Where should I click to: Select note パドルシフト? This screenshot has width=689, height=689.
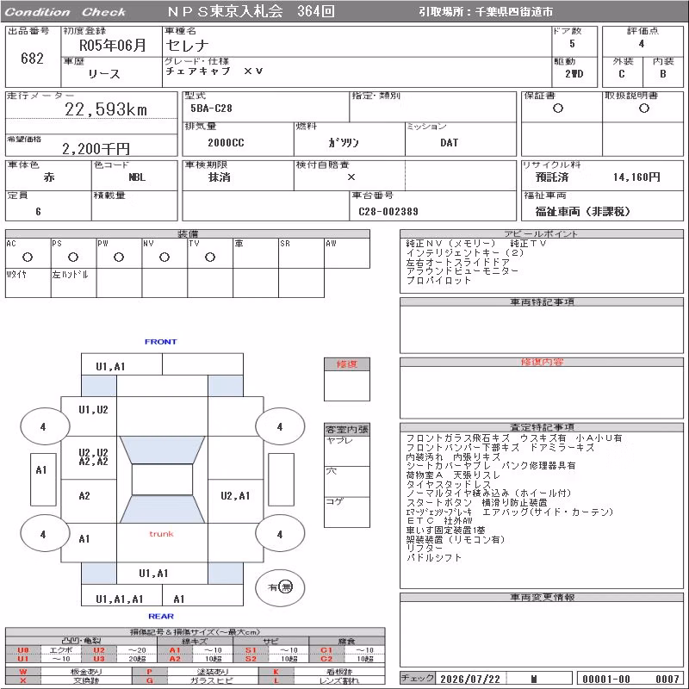[434, 558]
